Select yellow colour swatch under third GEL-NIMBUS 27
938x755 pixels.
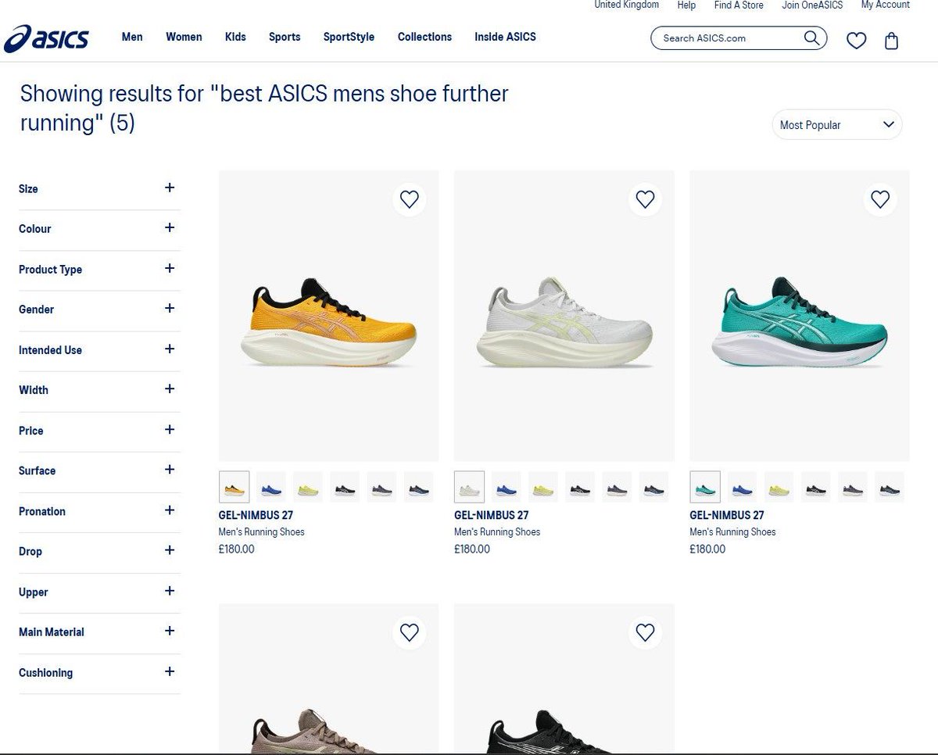point(779,487)
